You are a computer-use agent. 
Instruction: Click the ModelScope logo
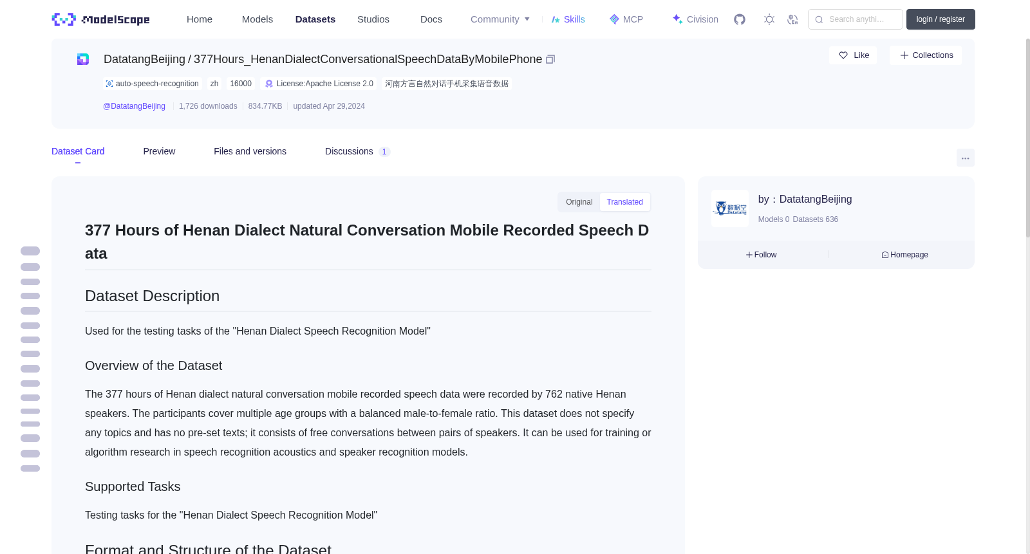coord(100,19)
